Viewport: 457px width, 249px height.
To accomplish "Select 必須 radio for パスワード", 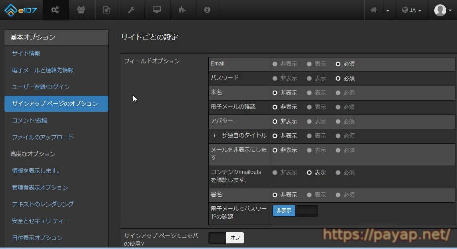I will pyautogui.click(x=338, y=78).
